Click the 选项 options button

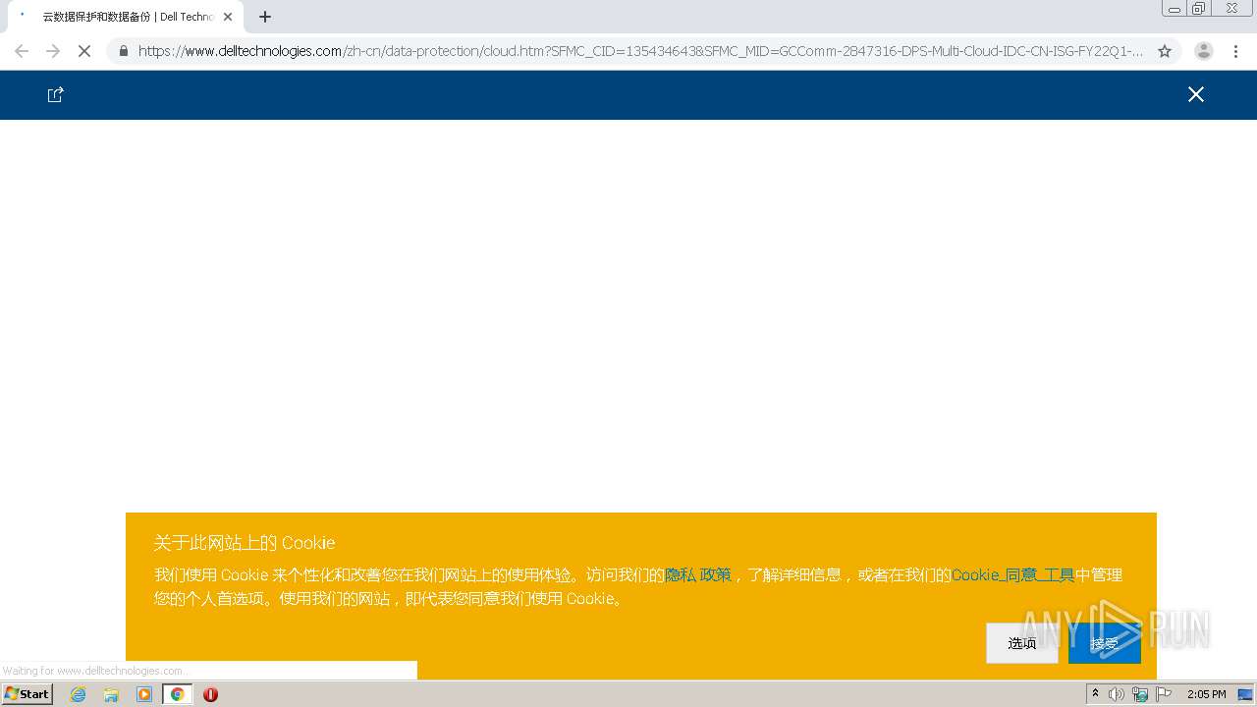pos(1022,643)
